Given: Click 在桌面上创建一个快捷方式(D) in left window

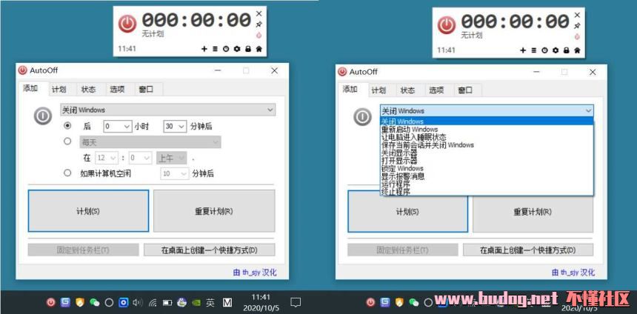Looking at the screenshot, I should pos(209,250).
